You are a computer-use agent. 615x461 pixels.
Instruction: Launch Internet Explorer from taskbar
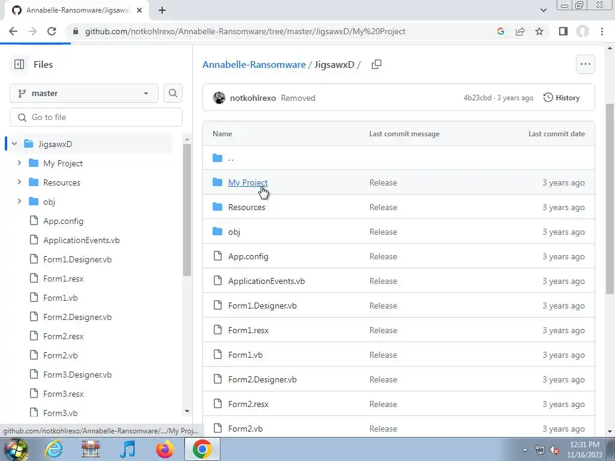pos(53,449)
